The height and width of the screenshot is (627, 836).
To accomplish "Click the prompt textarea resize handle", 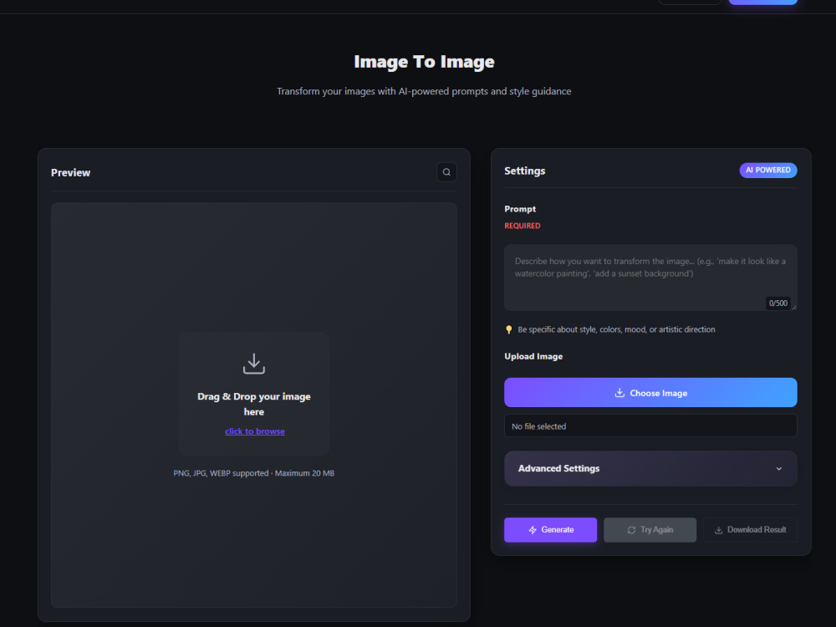I will pos(794,308).
